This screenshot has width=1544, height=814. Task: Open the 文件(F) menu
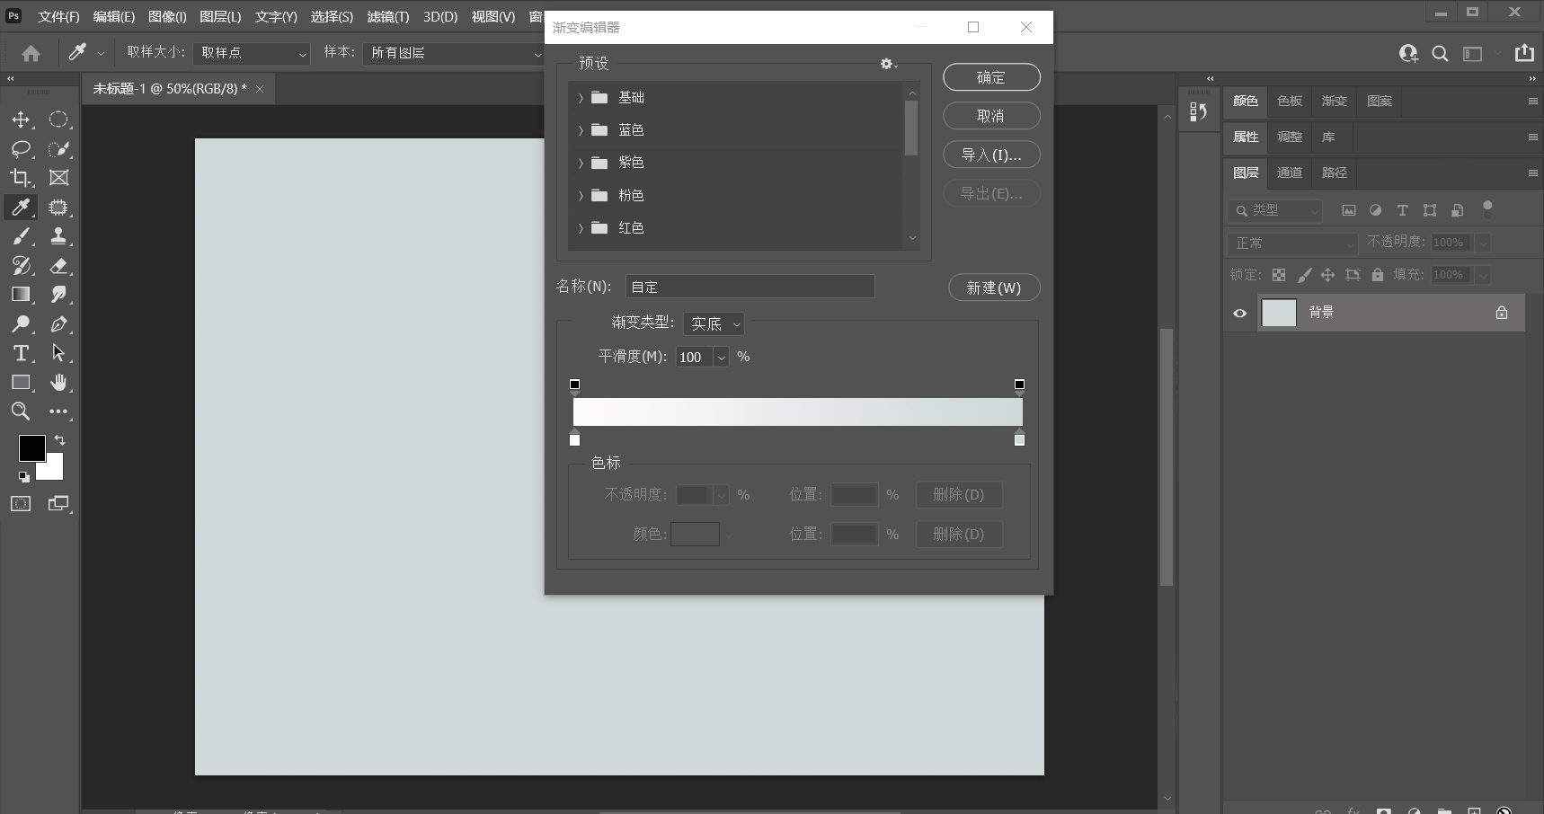point(58,17)
